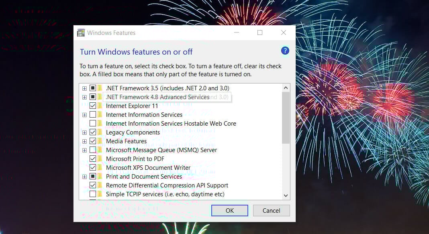The height and width of the screenshot is (234, 429).
Task: Click folder icon beside Legacy Components
Action: (x=100, y=132)
